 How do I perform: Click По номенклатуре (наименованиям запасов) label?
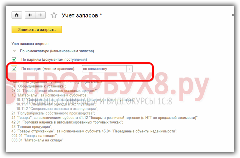coord(57,51)
